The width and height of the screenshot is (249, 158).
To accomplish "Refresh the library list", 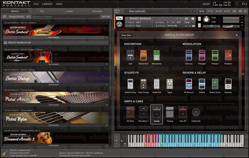I will 4,16.
